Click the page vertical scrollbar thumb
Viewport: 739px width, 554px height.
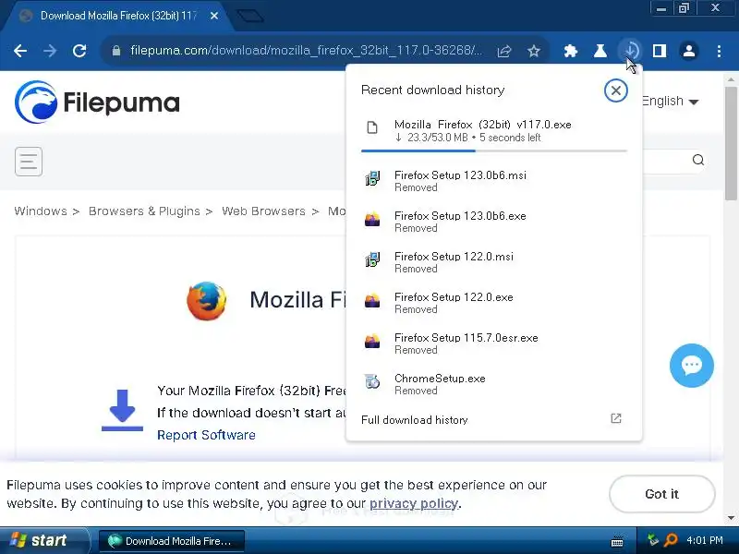coord(731,143)
